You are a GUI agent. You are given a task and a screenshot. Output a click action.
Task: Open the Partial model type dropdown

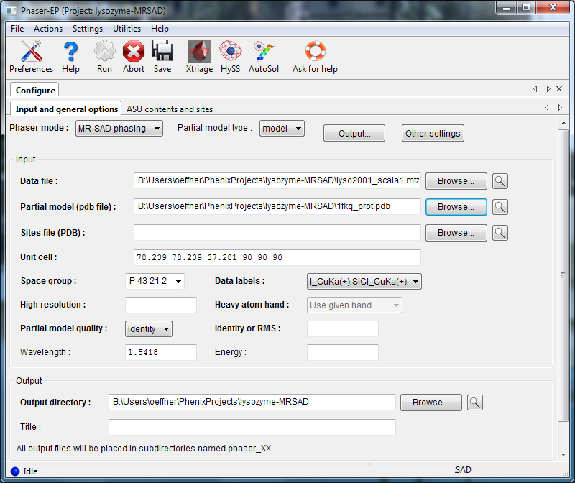282,129
